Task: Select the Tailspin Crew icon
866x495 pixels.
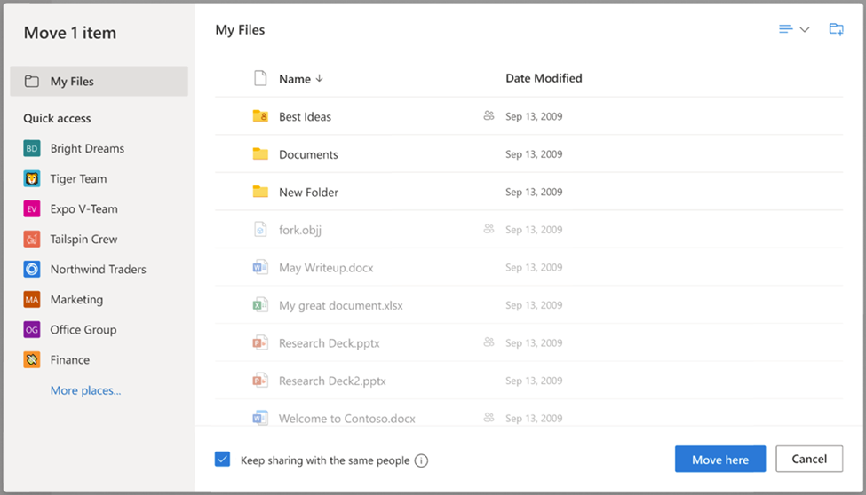Action: point(32,240)
